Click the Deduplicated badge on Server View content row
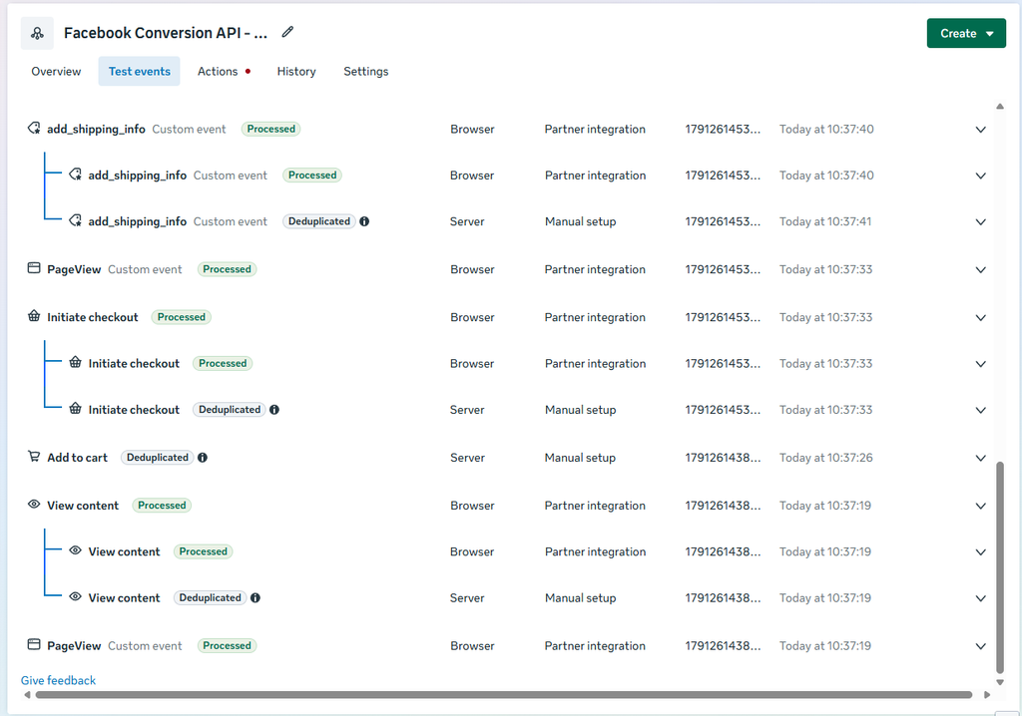 click(x=210, y=597)
